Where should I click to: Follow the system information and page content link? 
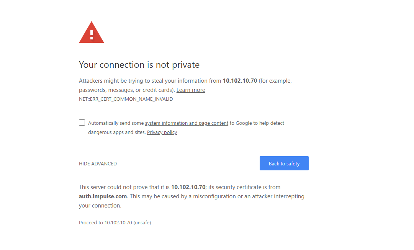tap(187, 123)
